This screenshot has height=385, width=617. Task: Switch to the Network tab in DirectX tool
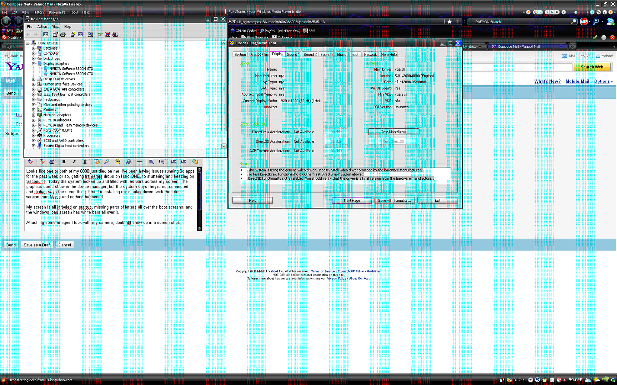click(x=370, y=55)
